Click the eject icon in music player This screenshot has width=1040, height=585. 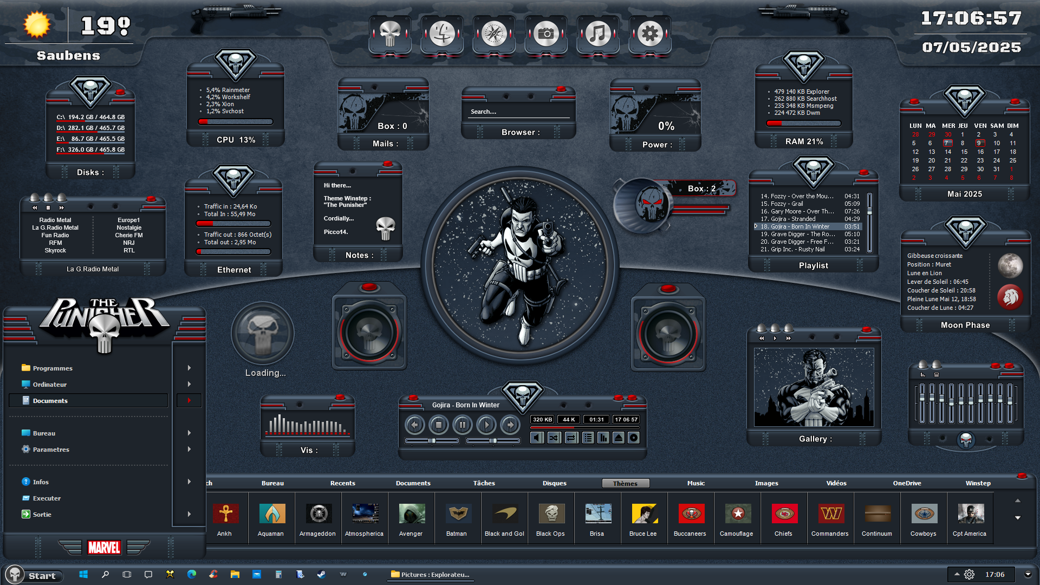[618, 438]
